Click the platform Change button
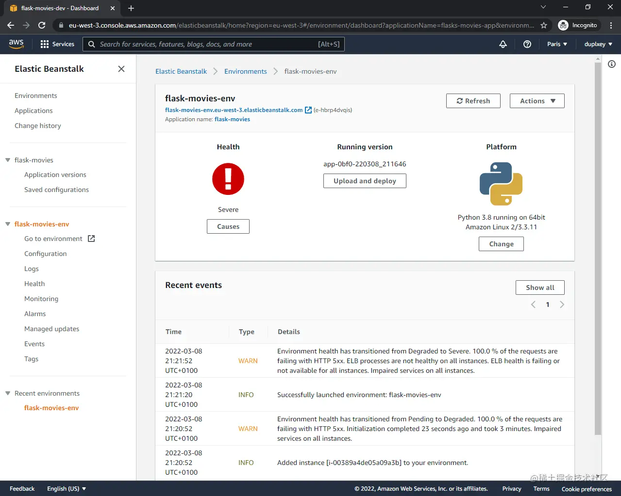The height and width of the screenshot is (496, 621). 501,244
